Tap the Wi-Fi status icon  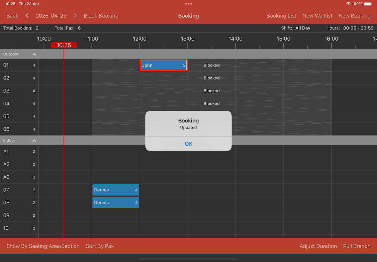coord(348,4)
